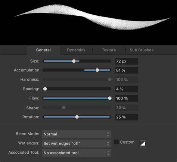177x162 pixels.
Task: Click the Size slider handle
Action: point(74,61)
